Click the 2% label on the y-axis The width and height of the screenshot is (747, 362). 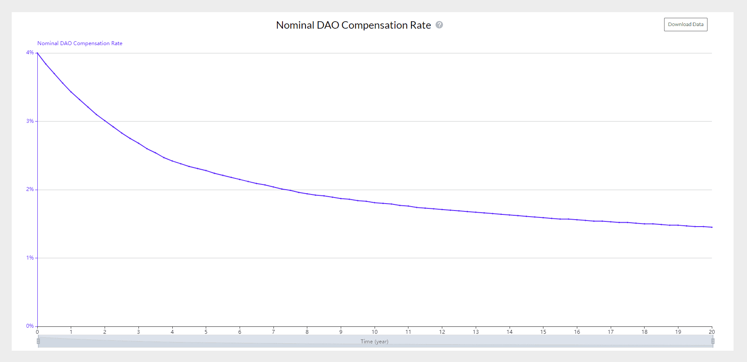[30, 189]
